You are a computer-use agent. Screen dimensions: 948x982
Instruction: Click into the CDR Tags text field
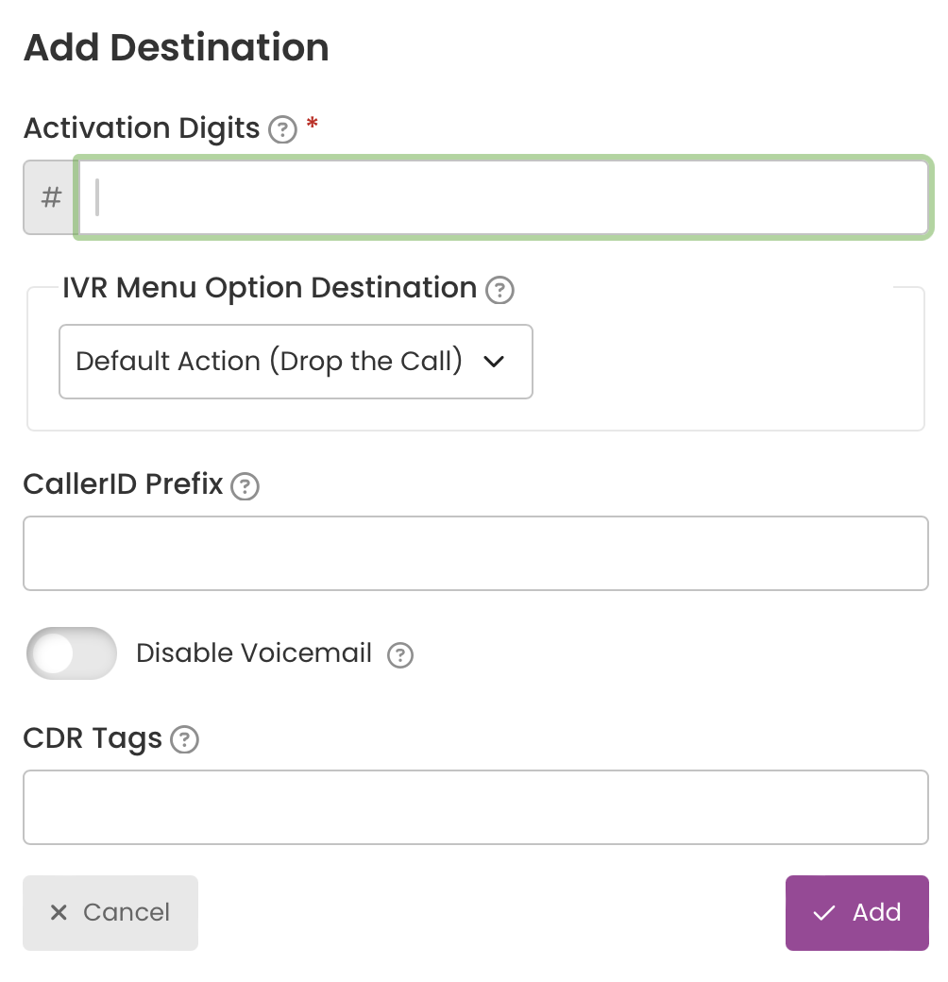(x=476, y=807)
